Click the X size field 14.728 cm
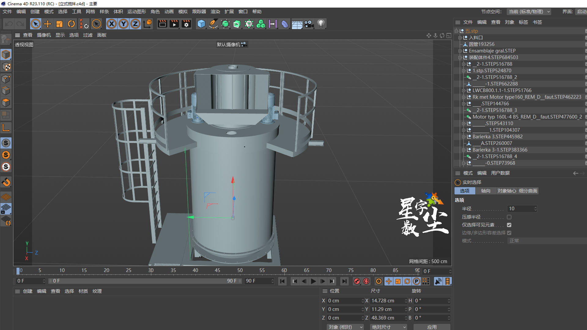This screenshot has height=330, width=587. click(389, 301)
